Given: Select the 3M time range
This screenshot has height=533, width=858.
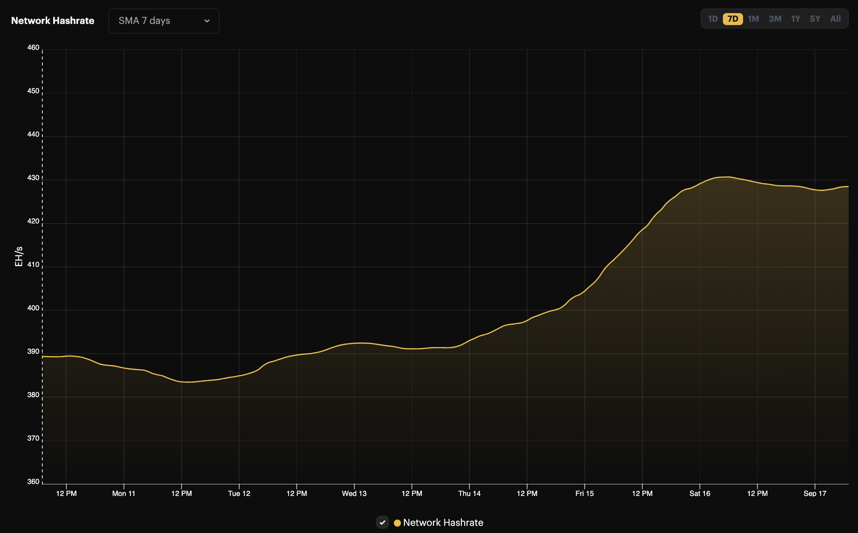Looking at the screenshot, I should [x=775, y=18].
